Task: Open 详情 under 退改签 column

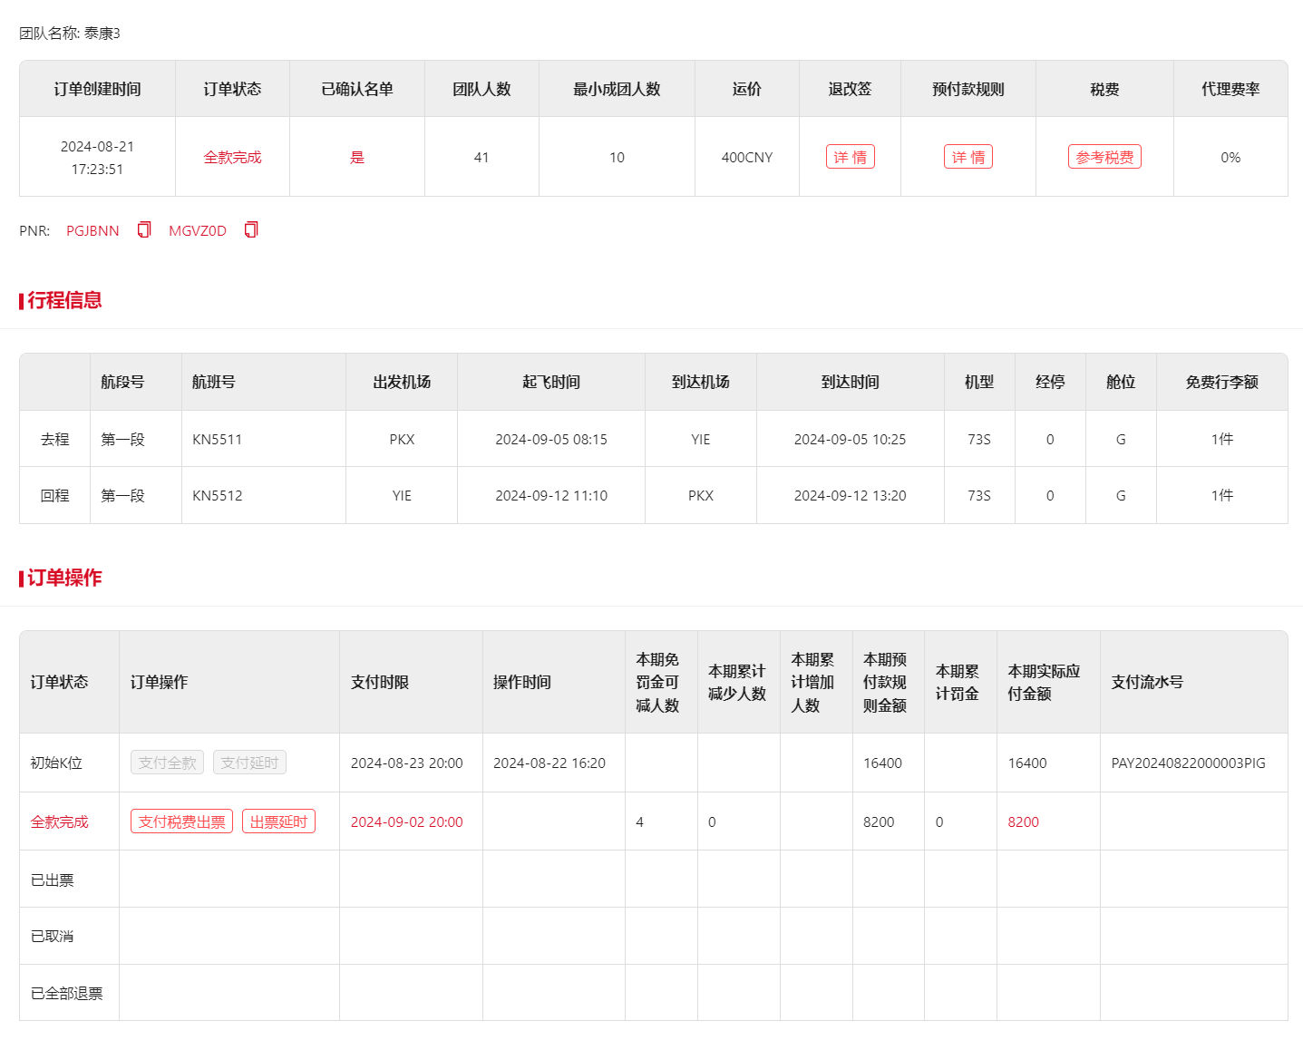Action: coord(850,157)
